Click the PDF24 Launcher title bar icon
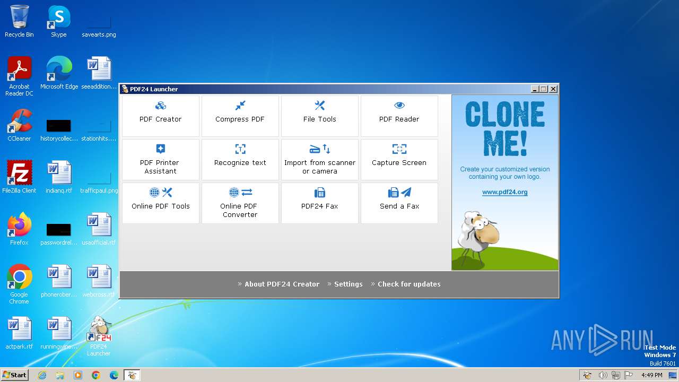 pyautogui.click(x=125, y=89)
